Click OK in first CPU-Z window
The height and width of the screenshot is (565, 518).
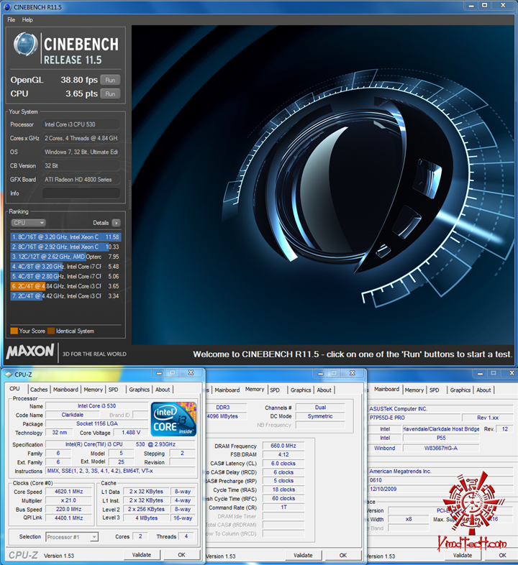pyautogui.click(x=181, y=555)
